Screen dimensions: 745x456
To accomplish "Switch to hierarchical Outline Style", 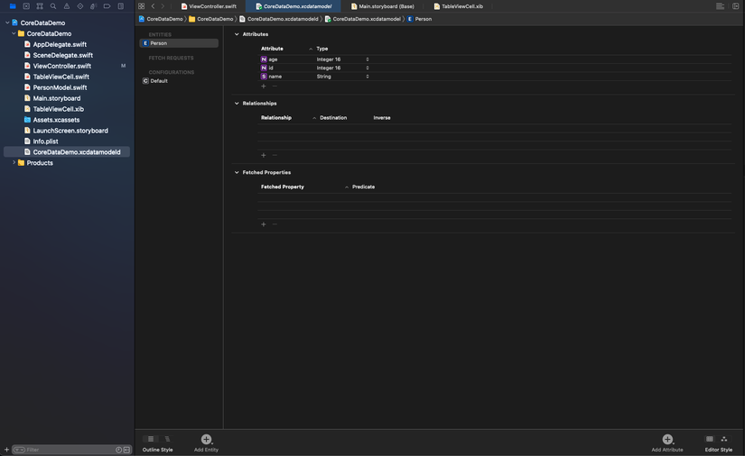I will 167,439.
